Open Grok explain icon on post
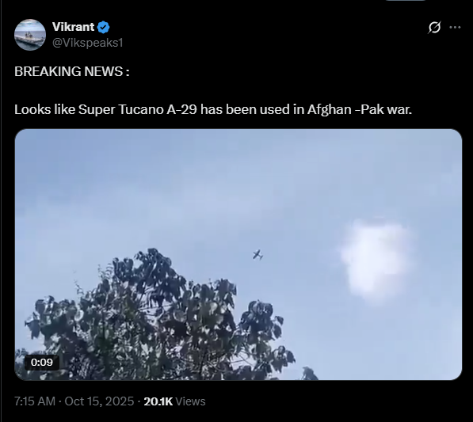 click(434, 28)
